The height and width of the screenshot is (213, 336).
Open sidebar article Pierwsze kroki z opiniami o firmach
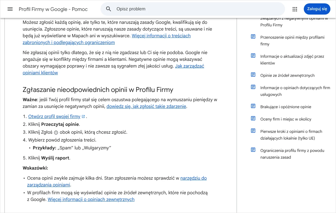coord(291,135)
